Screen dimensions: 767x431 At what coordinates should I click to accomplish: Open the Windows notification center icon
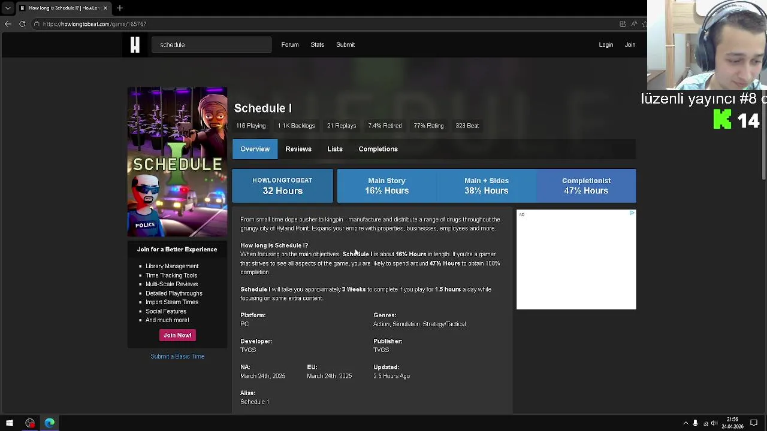[754, 423]
